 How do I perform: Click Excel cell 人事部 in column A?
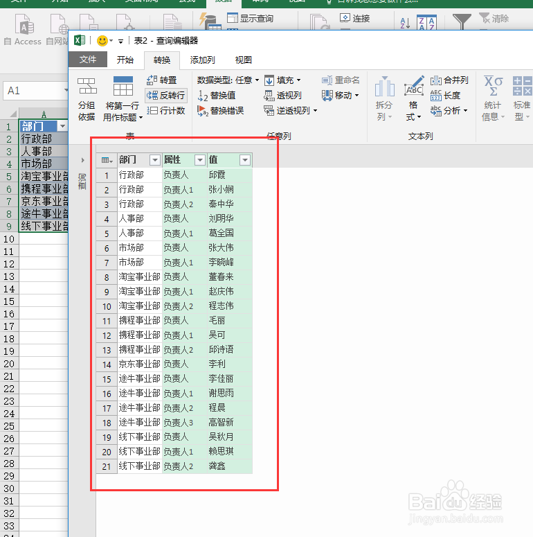(x=44, y=151)
